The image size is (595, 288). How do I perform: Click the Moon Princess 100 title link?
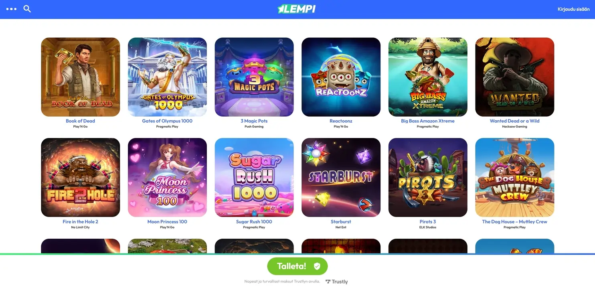coord(167,221)
